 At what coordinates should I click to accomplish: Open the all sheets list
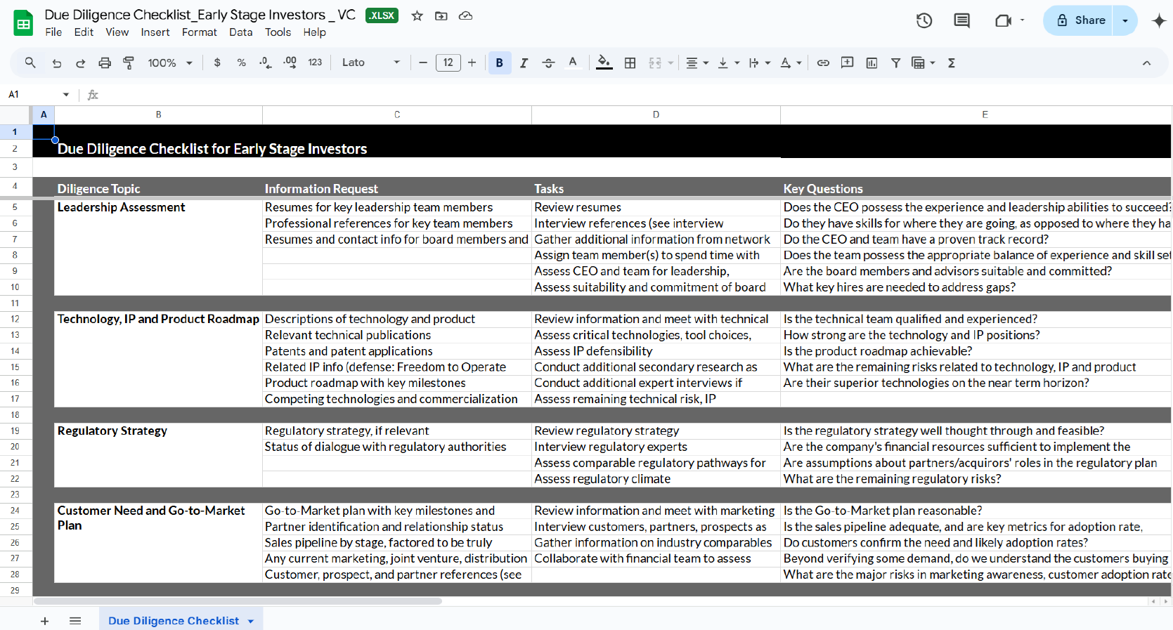click(x=75, y=621)
